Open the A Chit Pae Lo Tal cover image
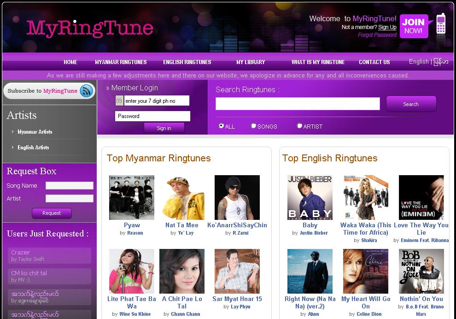The height and width of the screenshot is (319, 456). (182, 271)
